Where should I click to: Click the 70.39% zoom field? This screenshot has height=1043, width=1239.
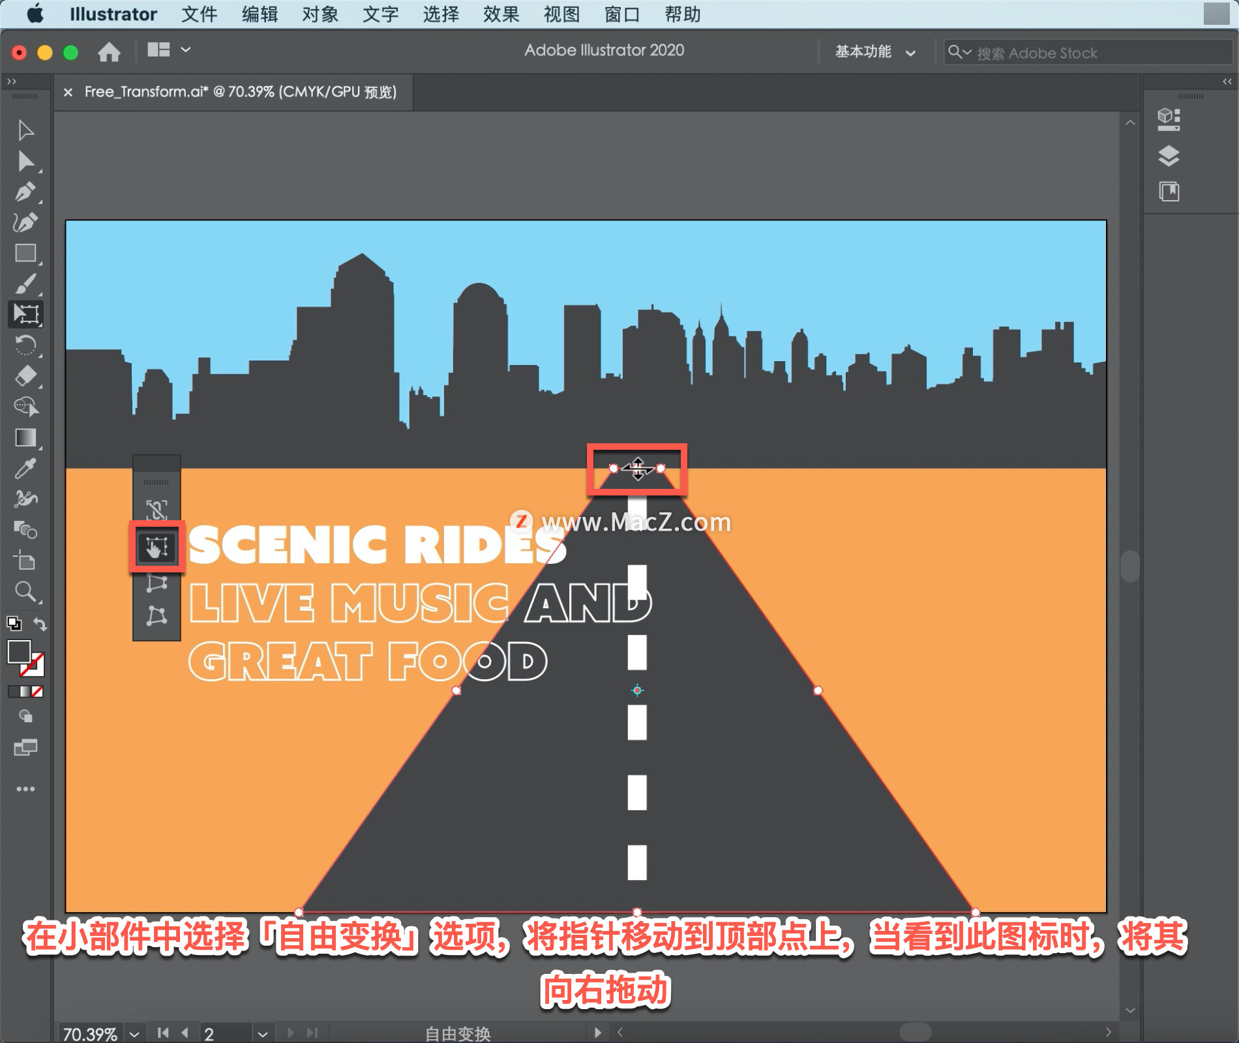point(90,1034)
